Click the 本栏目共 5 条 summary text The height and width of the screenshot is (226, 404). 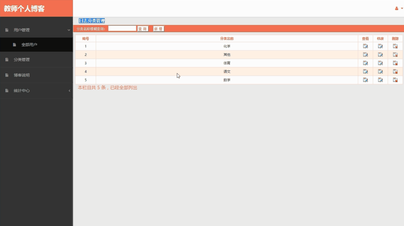(x=107, y=88)
